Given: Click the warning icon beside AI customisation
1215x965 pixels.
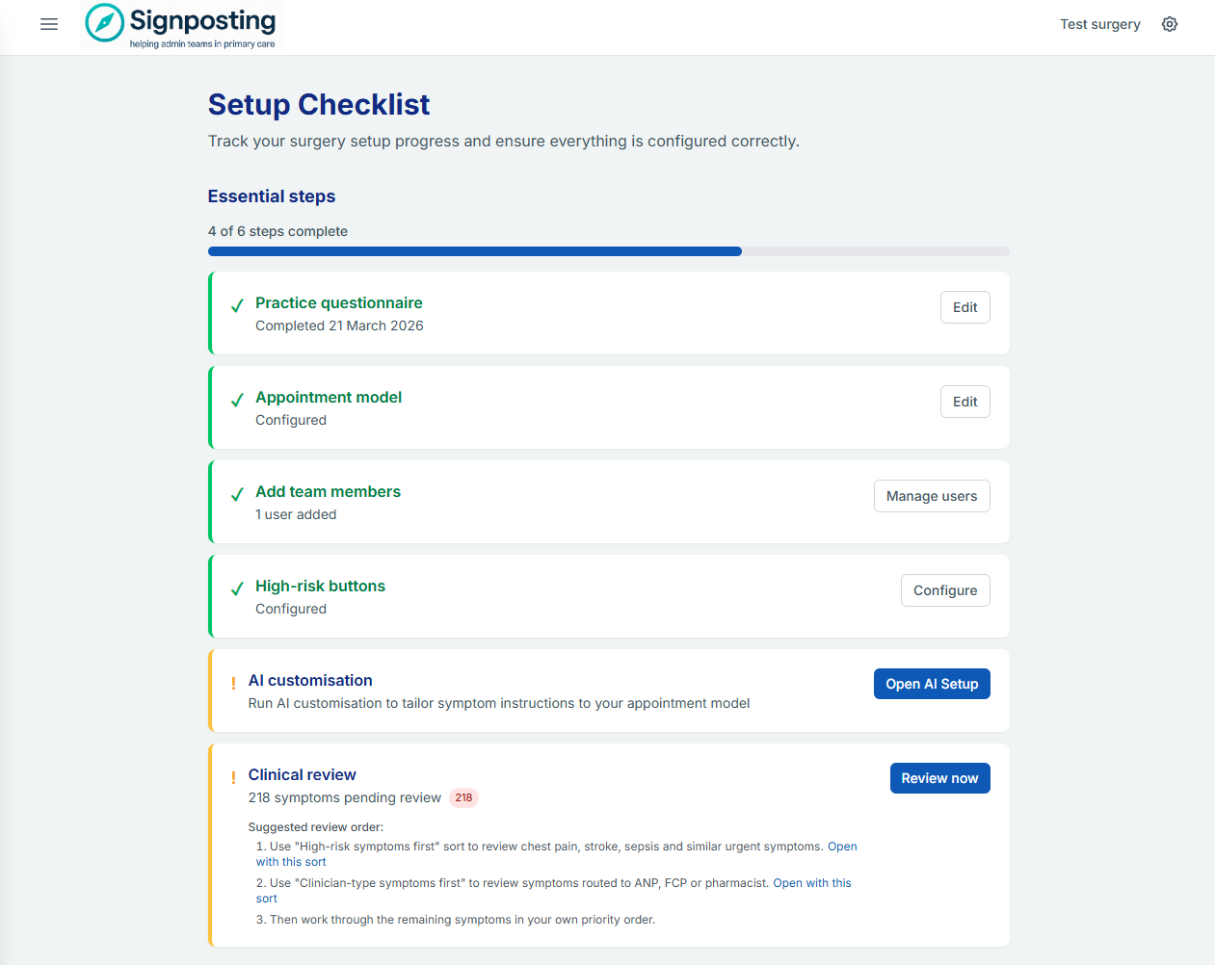Looking at the screenshot, I should (233, 682).
